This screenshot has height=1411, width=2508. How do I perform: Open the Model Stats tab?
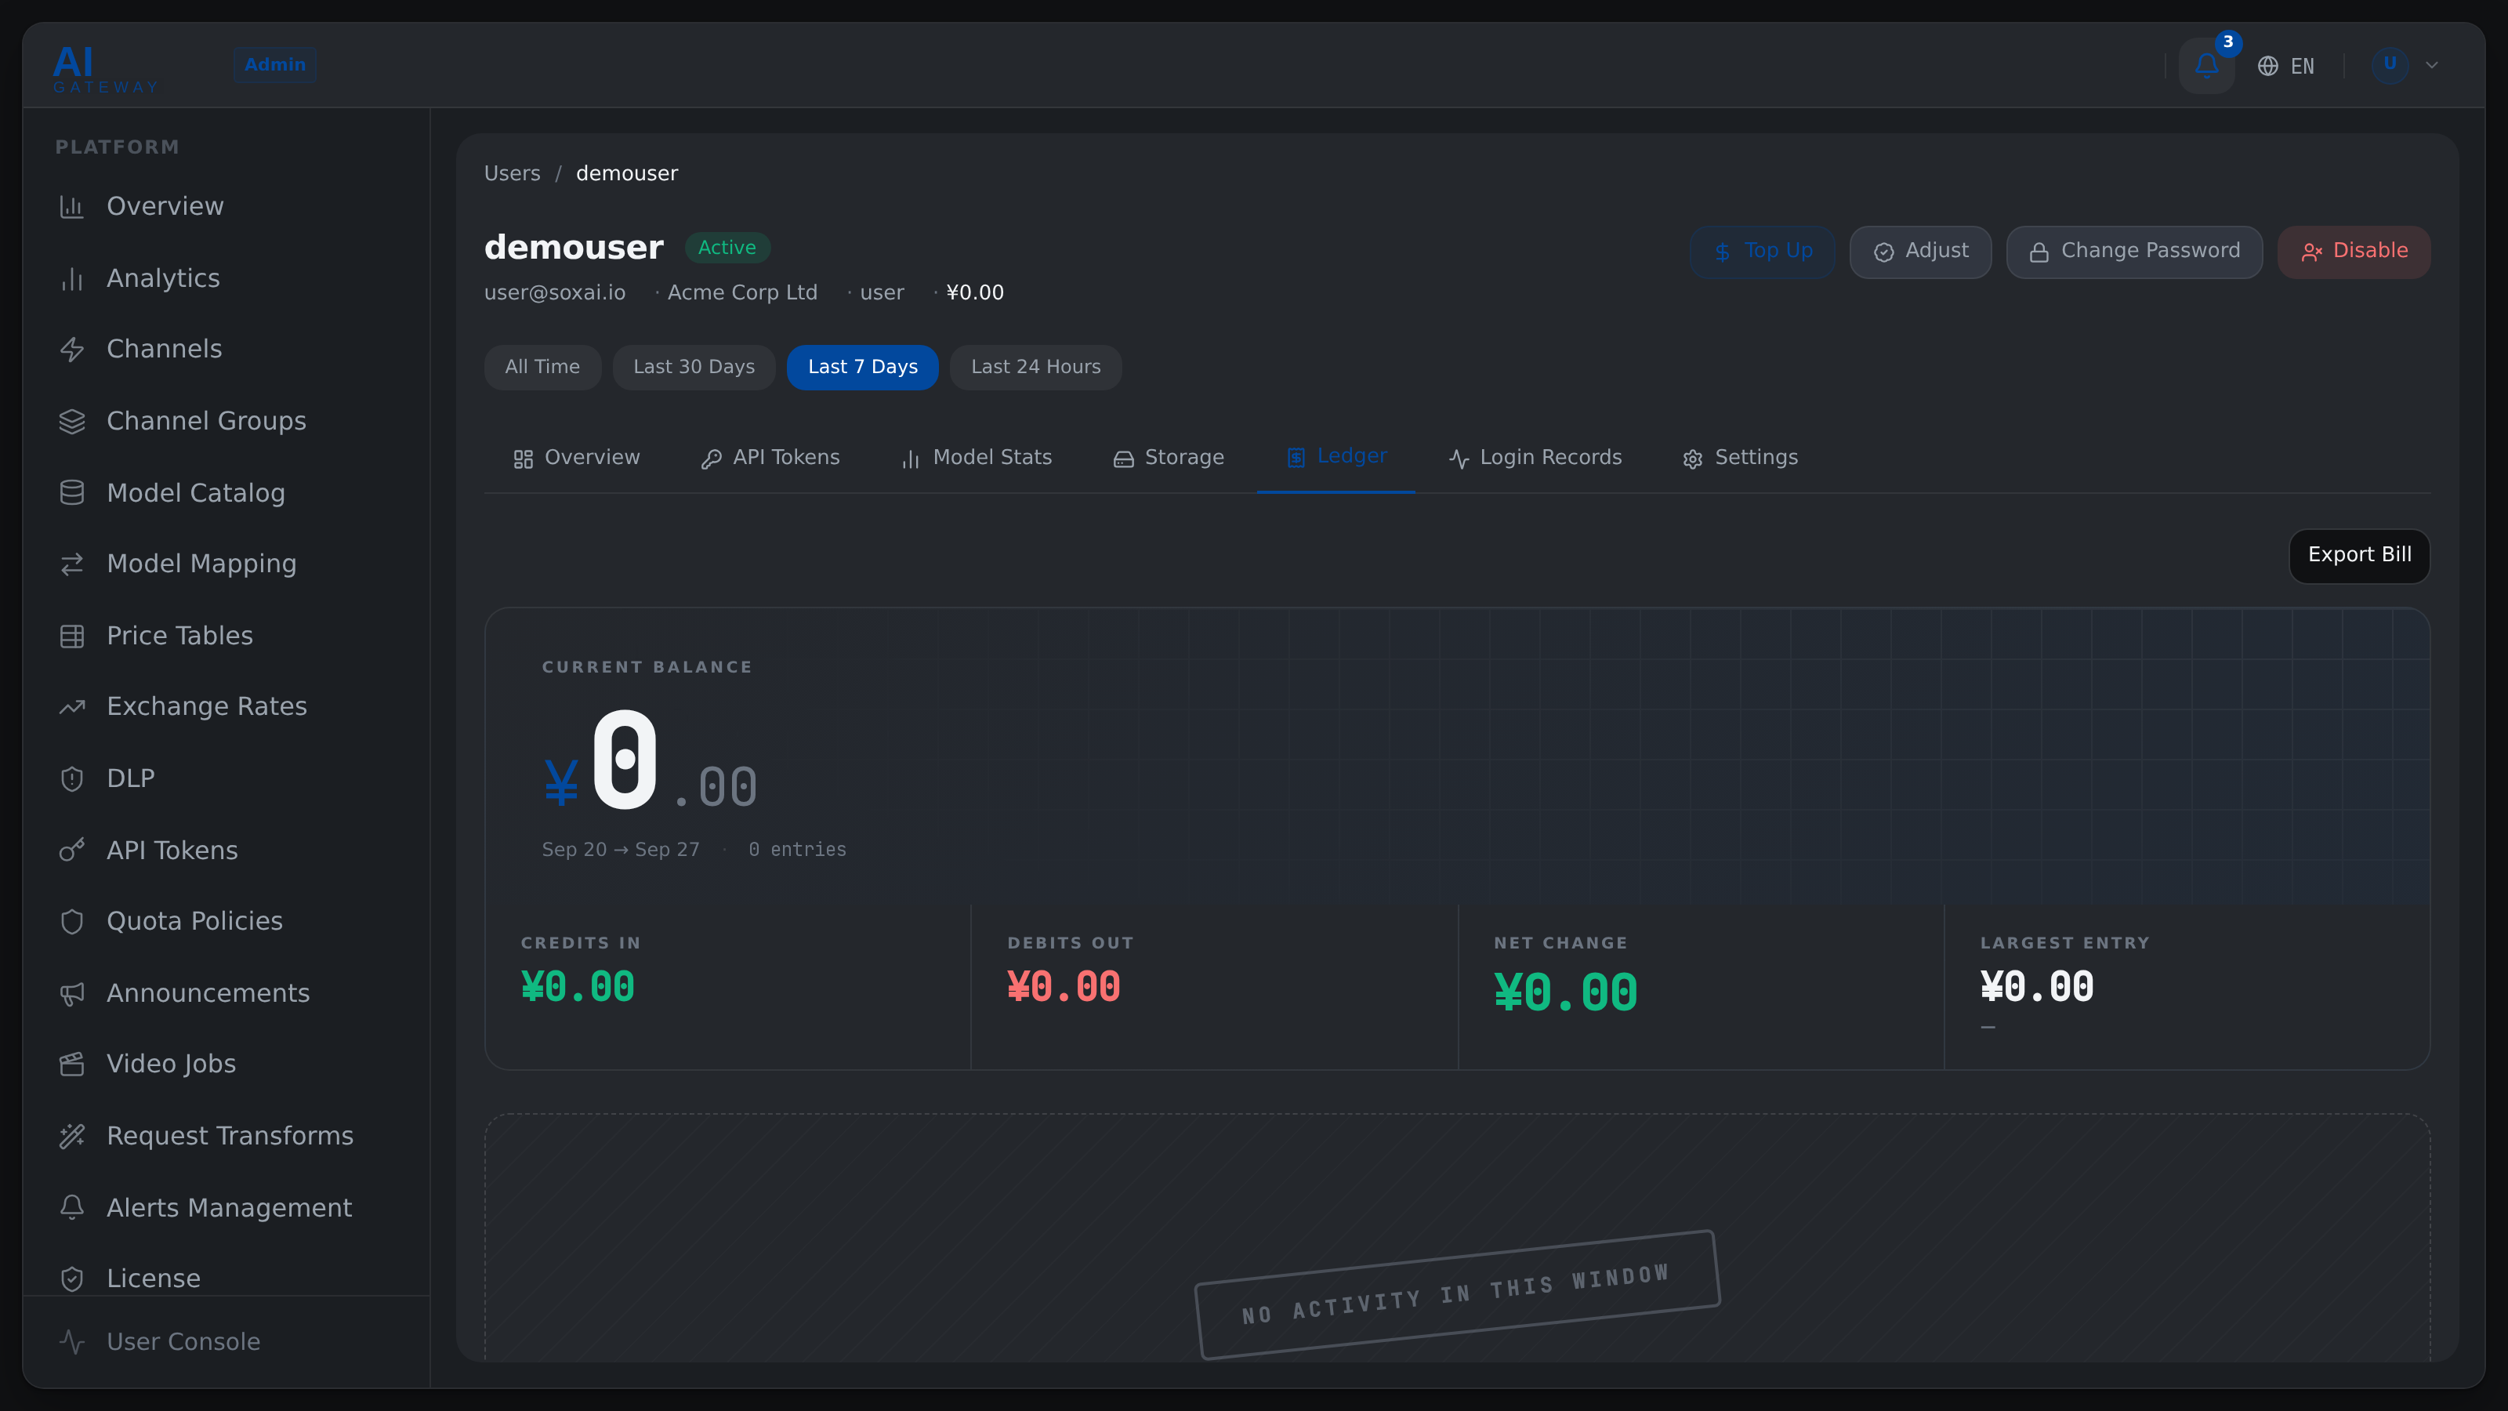(977, 458)
